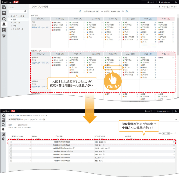Viewport: 179px width, 177px height.
Task: Click the monitor icon in the weekly report sidebar
Action: tap(4, 13)
